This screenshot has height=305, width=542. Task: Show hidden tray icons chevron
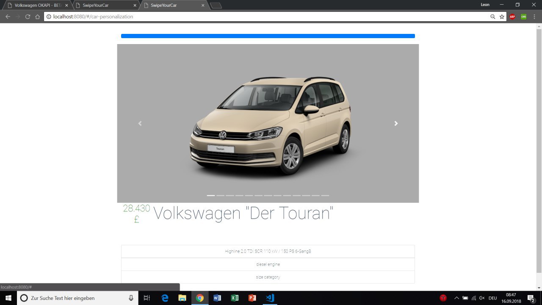point(456,298)
